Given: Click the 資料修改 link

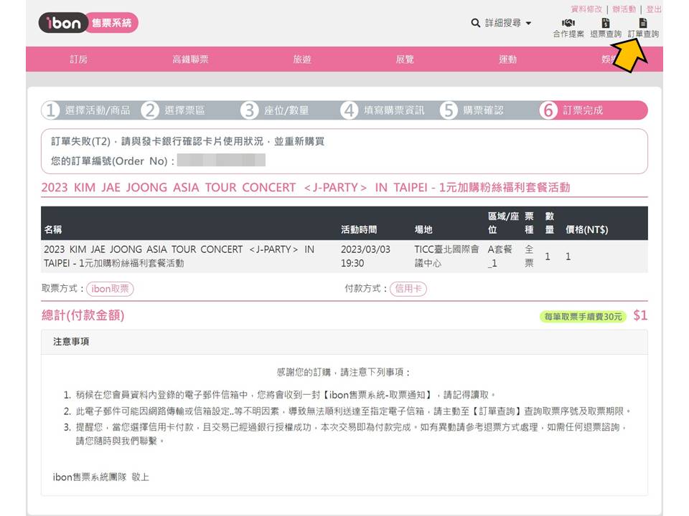Looking at the screenshot, I should (586, 9).
